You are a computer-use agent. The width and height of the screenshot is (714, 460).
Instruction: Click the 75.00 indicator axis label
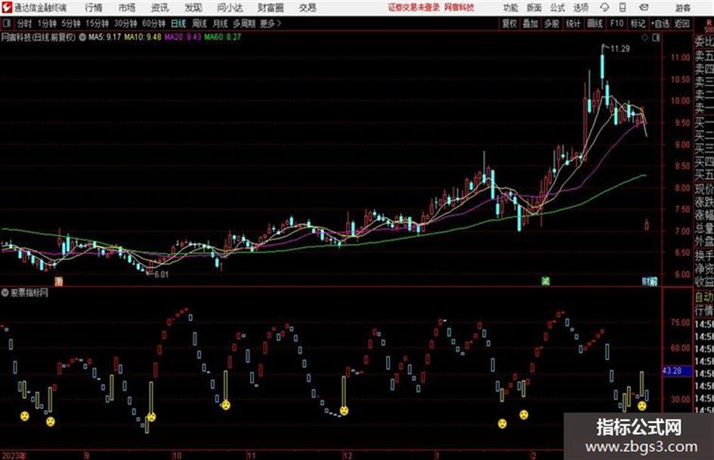coord(680,322)
